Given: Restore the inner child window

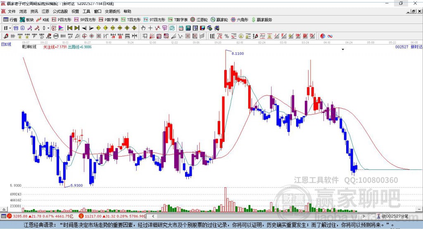Looking at the screenshot, I should [x=413, y=11].
